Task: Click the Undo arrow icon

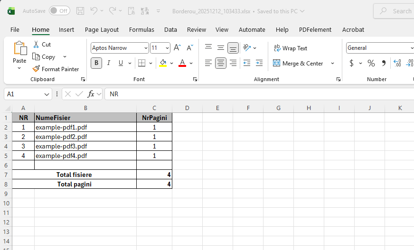Action: point(94,10)
